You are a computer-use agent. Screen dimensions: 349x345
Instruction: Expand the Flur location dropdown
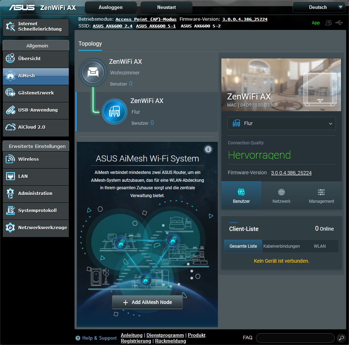point(281,123)
